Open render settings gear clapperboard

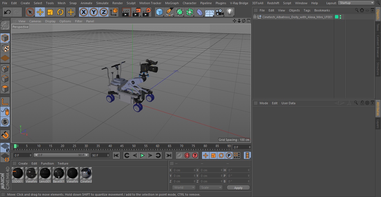pos(147,12)
